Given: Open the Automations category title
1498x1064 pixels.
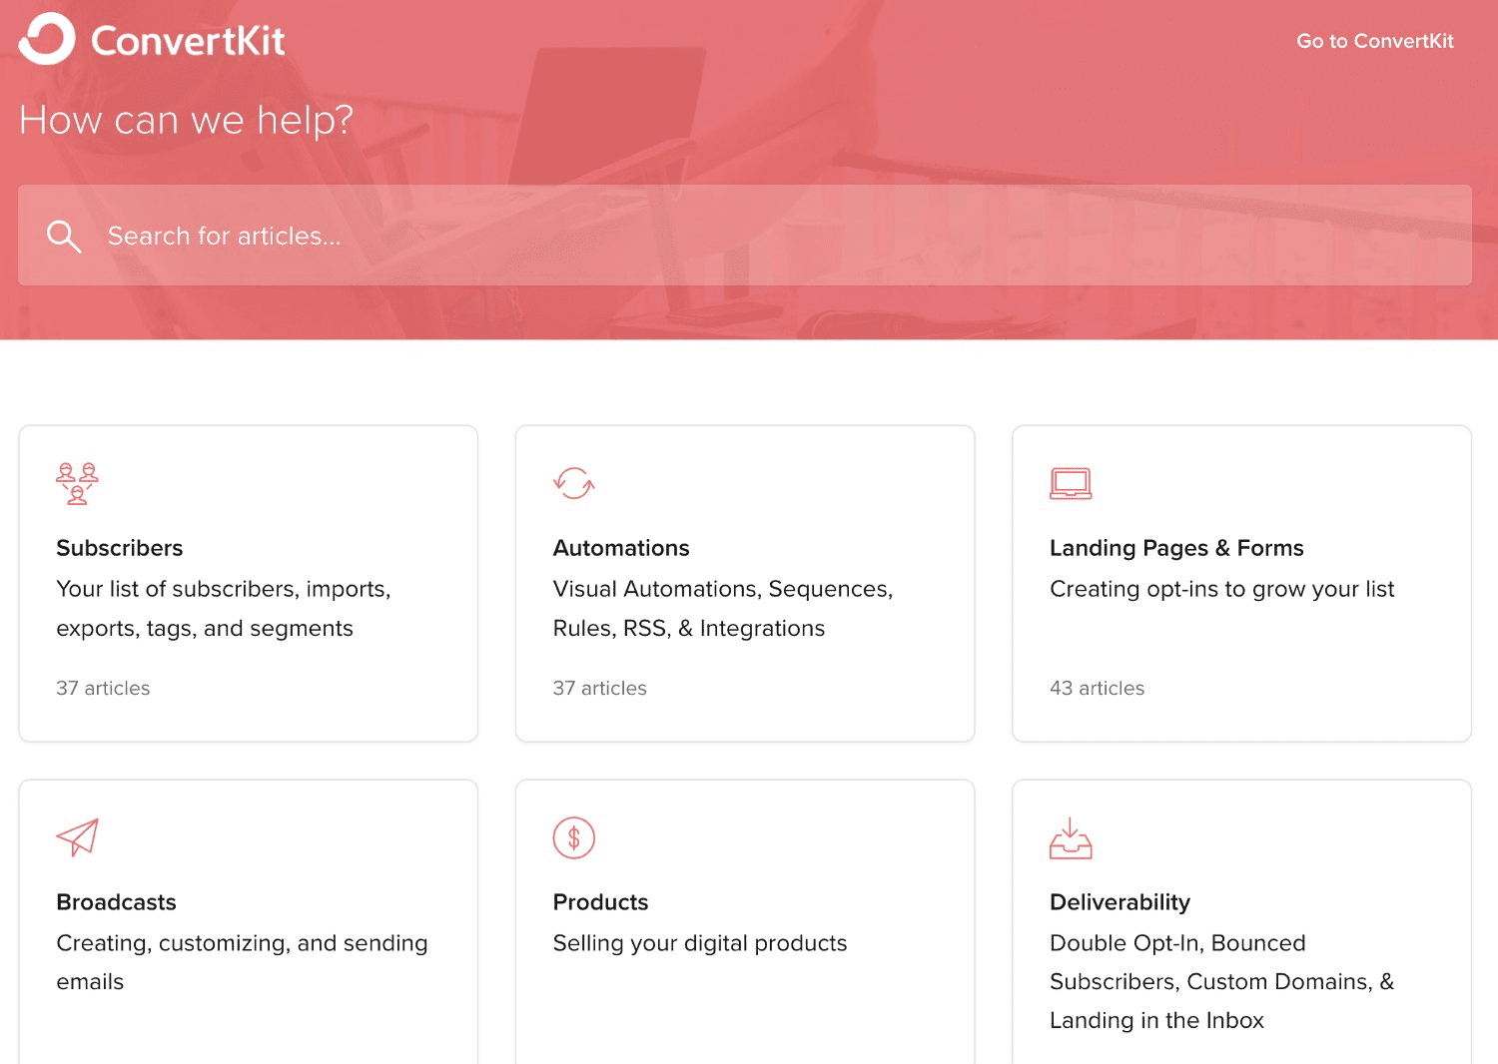Looking at the screenshot, I should click(x=621, y=548).
